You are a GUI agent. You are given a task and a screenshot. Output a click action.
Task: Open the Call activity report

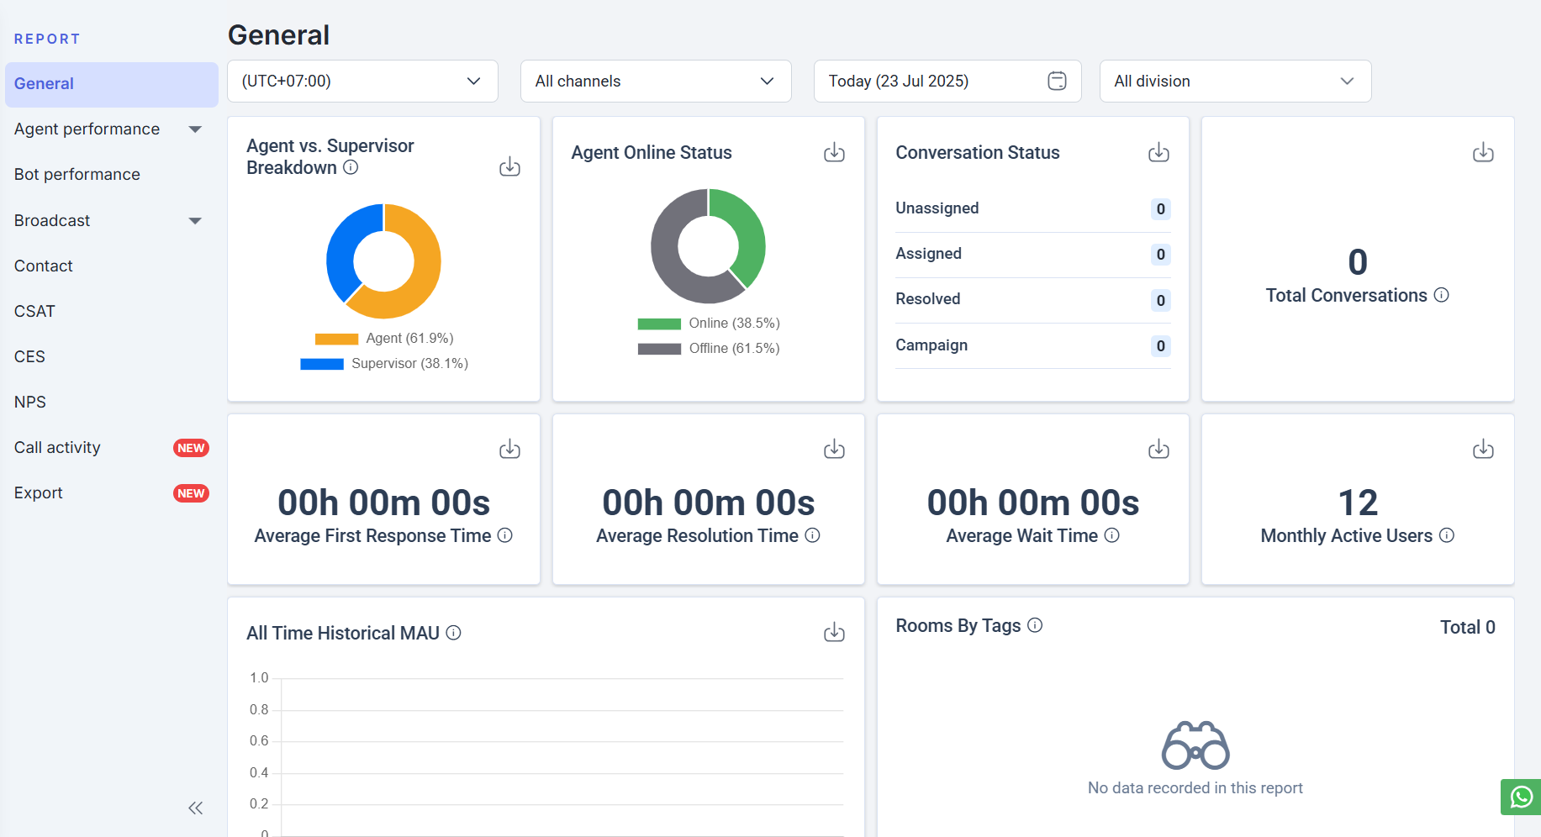coord(57,448)
